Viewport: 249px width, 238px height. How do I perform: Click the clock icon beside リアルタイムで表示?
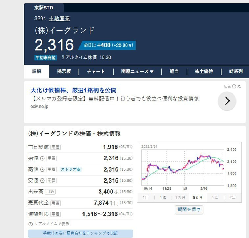pos(30,224)
